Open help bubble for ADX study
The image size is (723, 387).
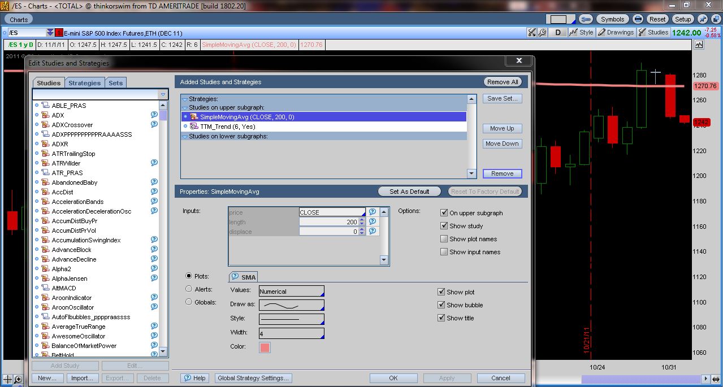point(154,115)
